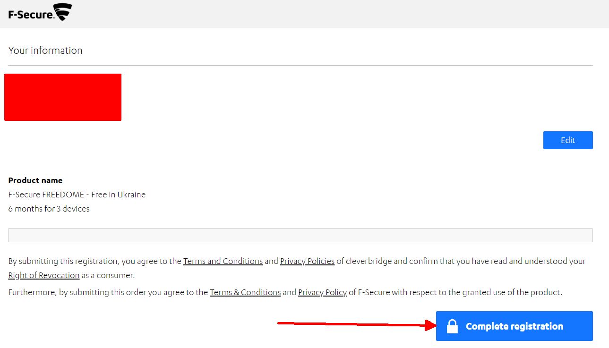
Task: Click the Complete registration button
Action: [514, 326]
